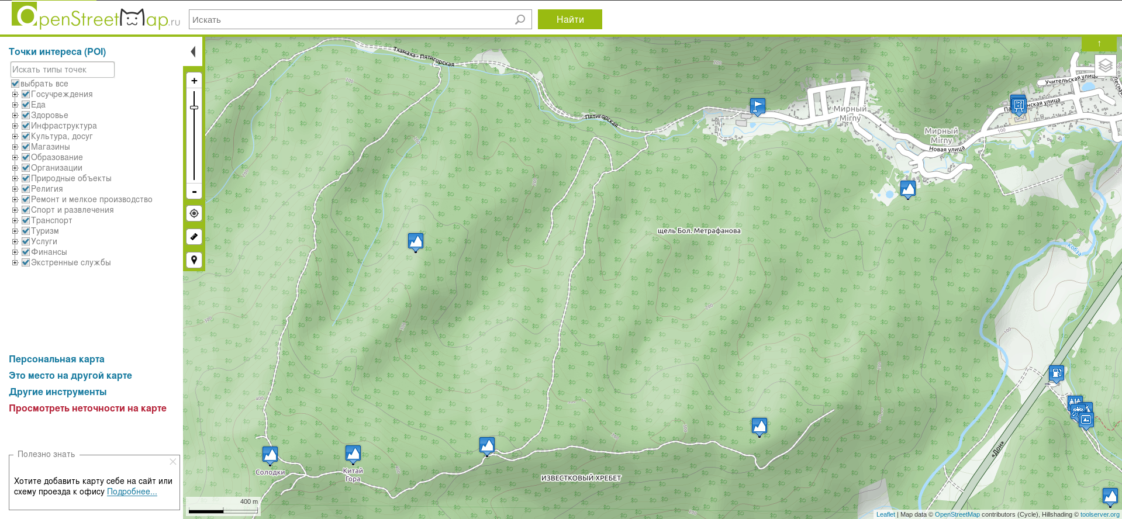Click the zoom slider handle
The width and height of the screenshot is (1122, 519).
point(194,108)
